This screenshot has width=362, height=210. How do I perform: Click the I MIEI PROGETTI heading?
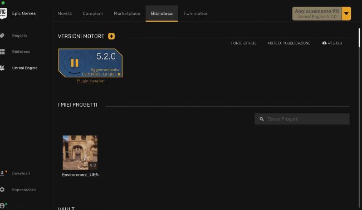(77, 105)
